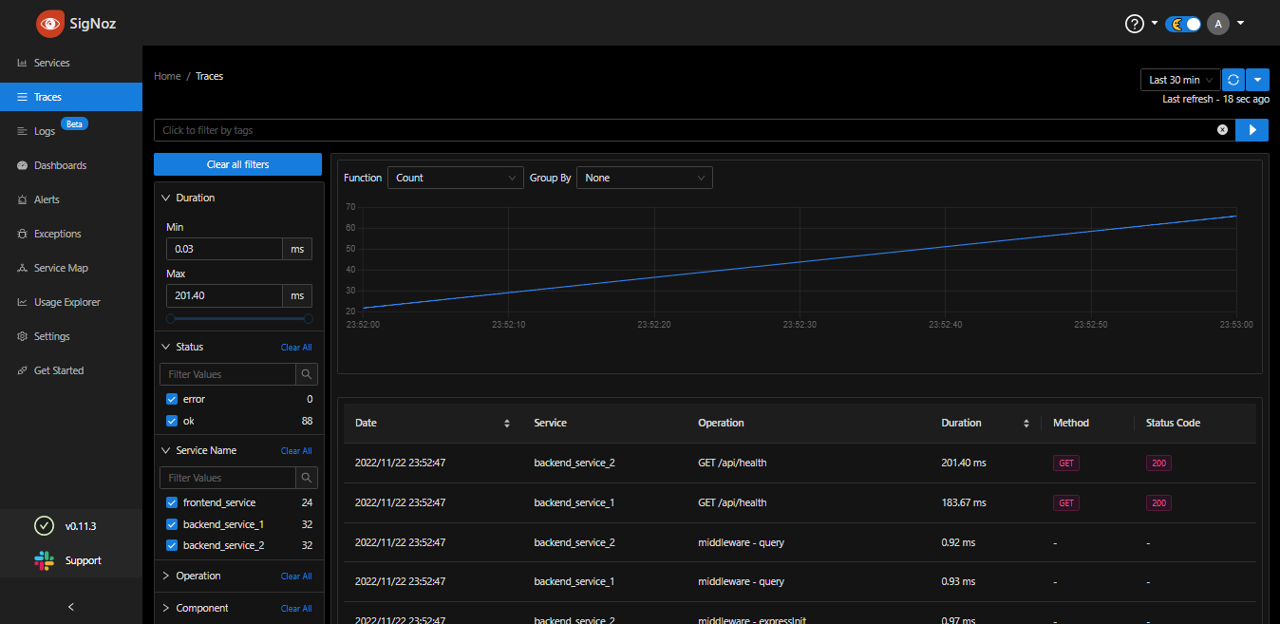Toggle the dark mode switch
Viewport: 1280px width, 624px height.
click(1184, 24)
